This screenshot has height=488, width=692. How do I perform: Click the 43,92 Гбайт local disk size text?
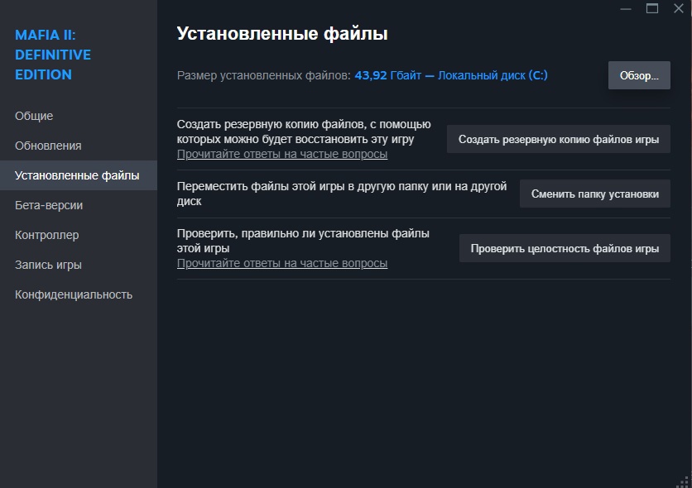[451, 75]
